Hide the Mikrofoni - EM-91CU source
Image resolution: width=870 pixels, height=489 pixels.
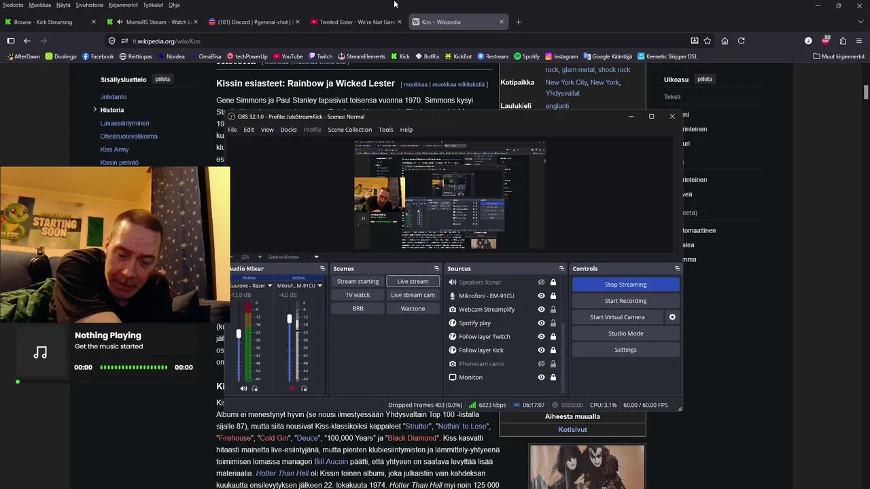(542, 296)
